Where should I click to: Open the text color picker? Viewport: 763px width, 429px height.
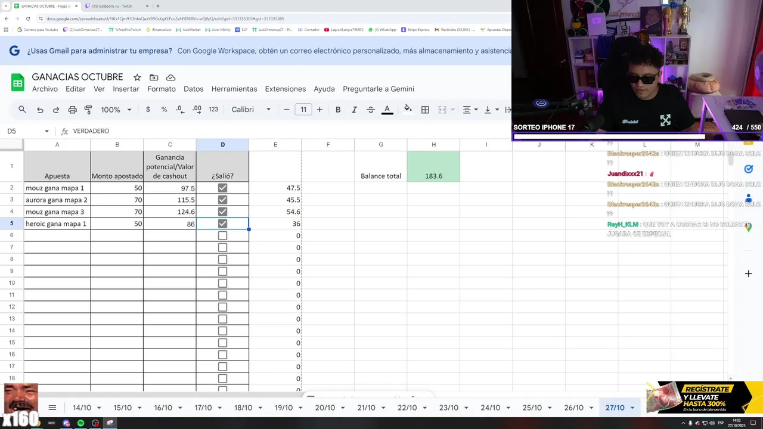coord(387,110)
